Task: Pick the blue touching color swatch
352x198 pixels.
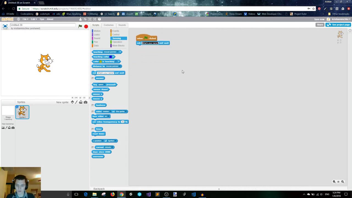Action: (x=111, y=57)
